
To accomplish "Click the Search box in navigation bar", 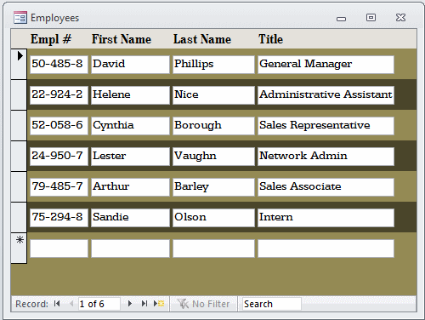I will [x=272, y=304].
